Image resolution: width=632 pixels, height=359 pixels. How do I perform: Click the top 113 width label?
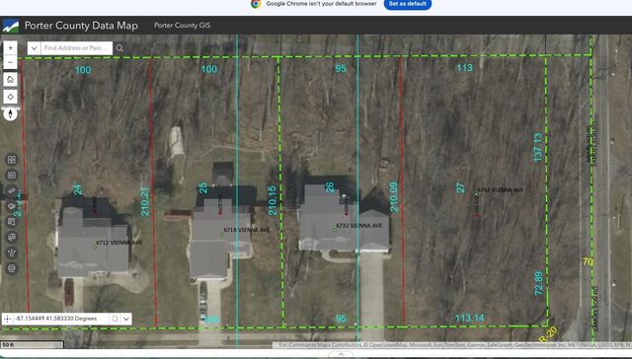(x=464, y=68)
